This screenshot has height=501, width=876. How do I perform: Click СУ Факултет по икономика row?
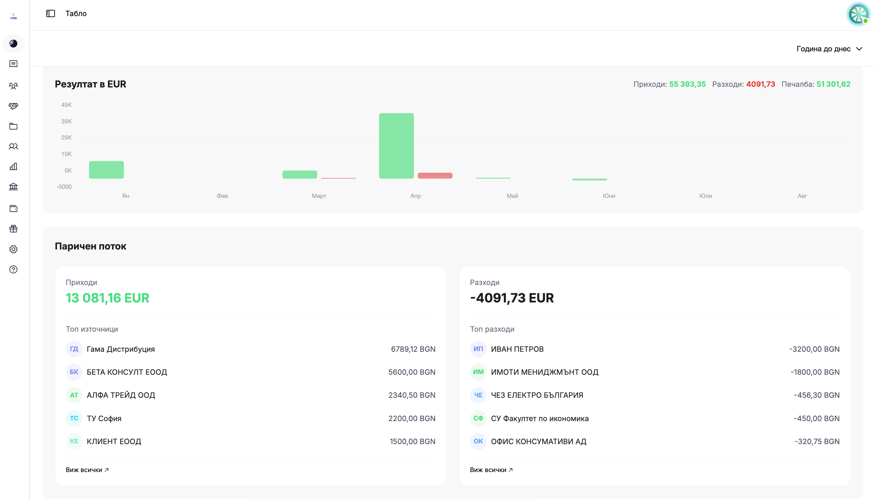(655, 418)
